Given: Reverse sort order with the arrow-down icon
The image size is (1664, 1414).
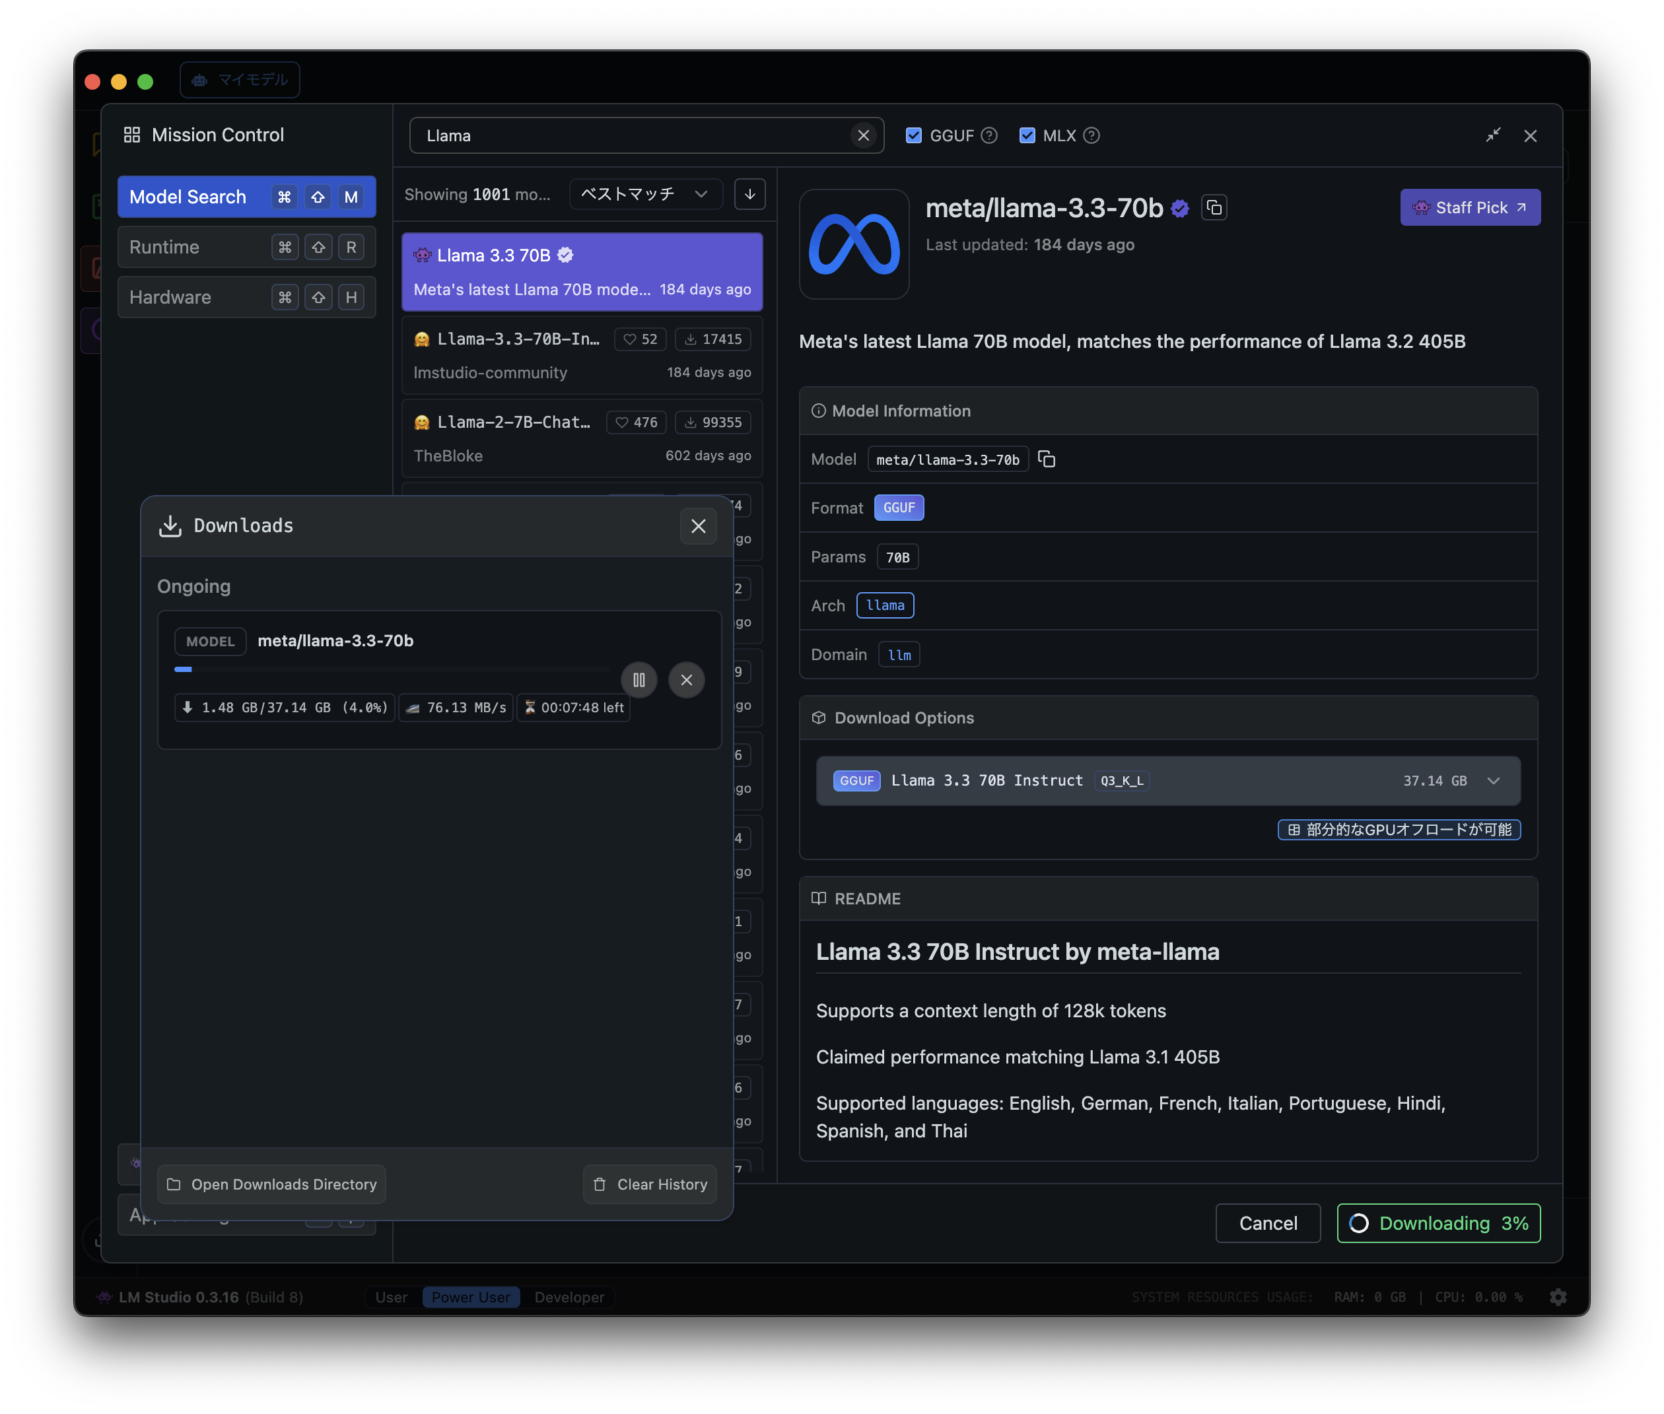Looking at the screenshot, I should pyautogui.click(x=750, y=194).
